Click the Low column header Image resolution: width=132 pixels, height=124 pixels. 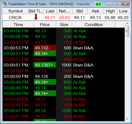click(123, 11)
